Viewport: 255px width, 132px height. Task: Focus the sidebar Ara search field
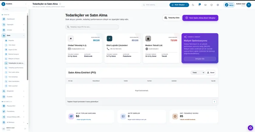14,9
